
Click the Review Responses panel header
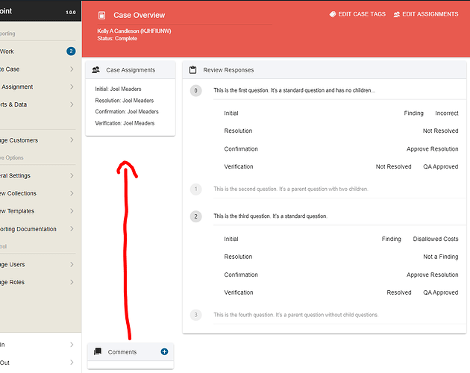[325, 70]
